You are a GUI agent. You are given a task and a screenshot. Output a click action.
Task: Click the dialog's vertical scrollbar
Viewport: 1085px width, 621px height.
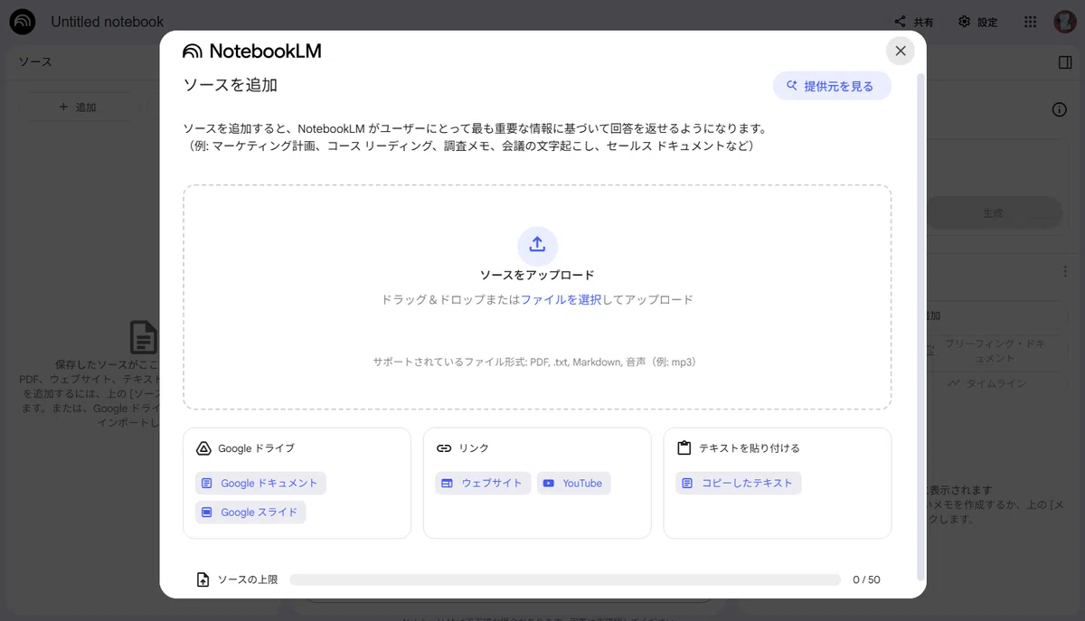(x=920, y=325)
